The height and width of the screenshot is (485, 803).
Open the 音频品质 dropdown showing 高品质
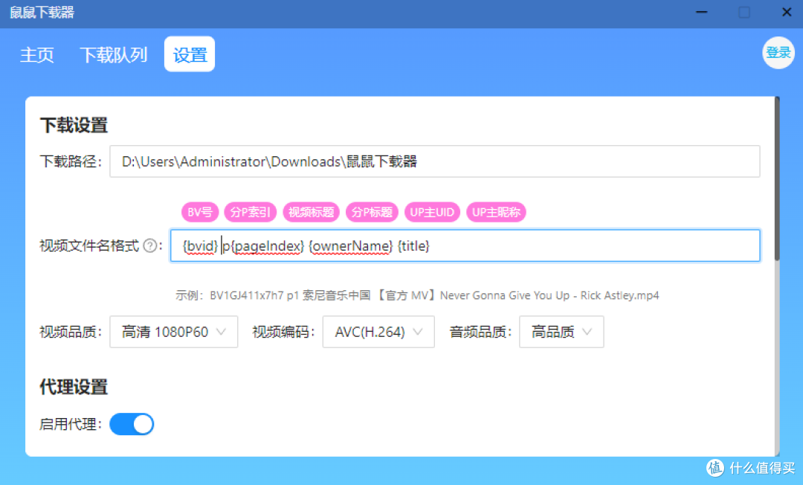point(561,332)
